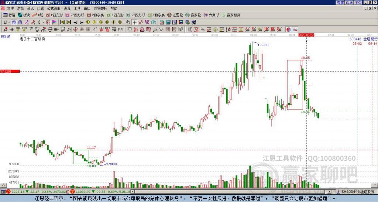Screen dimensions: 378x202
Task: Open the 江恩 menu
Action: click(40, 8)
